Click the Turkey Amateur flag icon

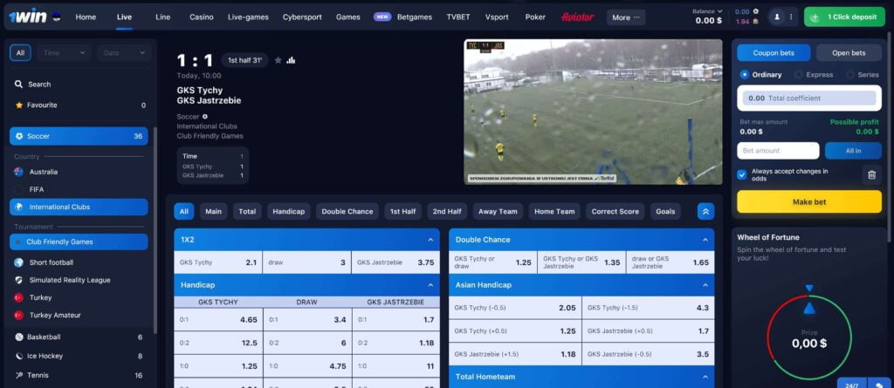tap(19, 315)
